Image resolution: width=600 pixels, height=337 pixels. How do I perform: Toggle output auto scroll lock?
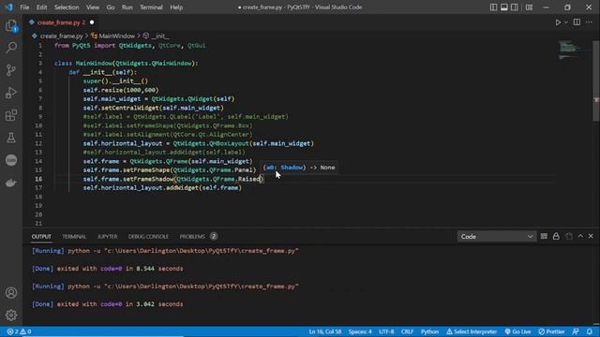556,237
